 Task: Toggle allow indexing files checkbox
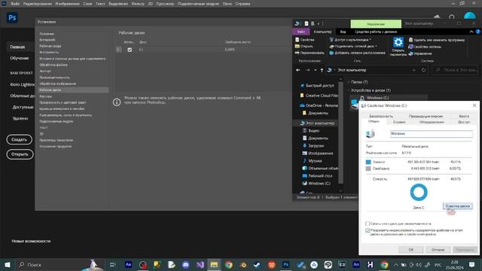pyautogui.click(x=368, y=230)
